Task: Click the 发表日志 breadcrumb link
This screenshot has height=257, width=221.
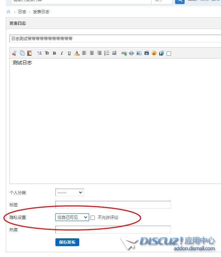Action: click(x=41, y=12)
